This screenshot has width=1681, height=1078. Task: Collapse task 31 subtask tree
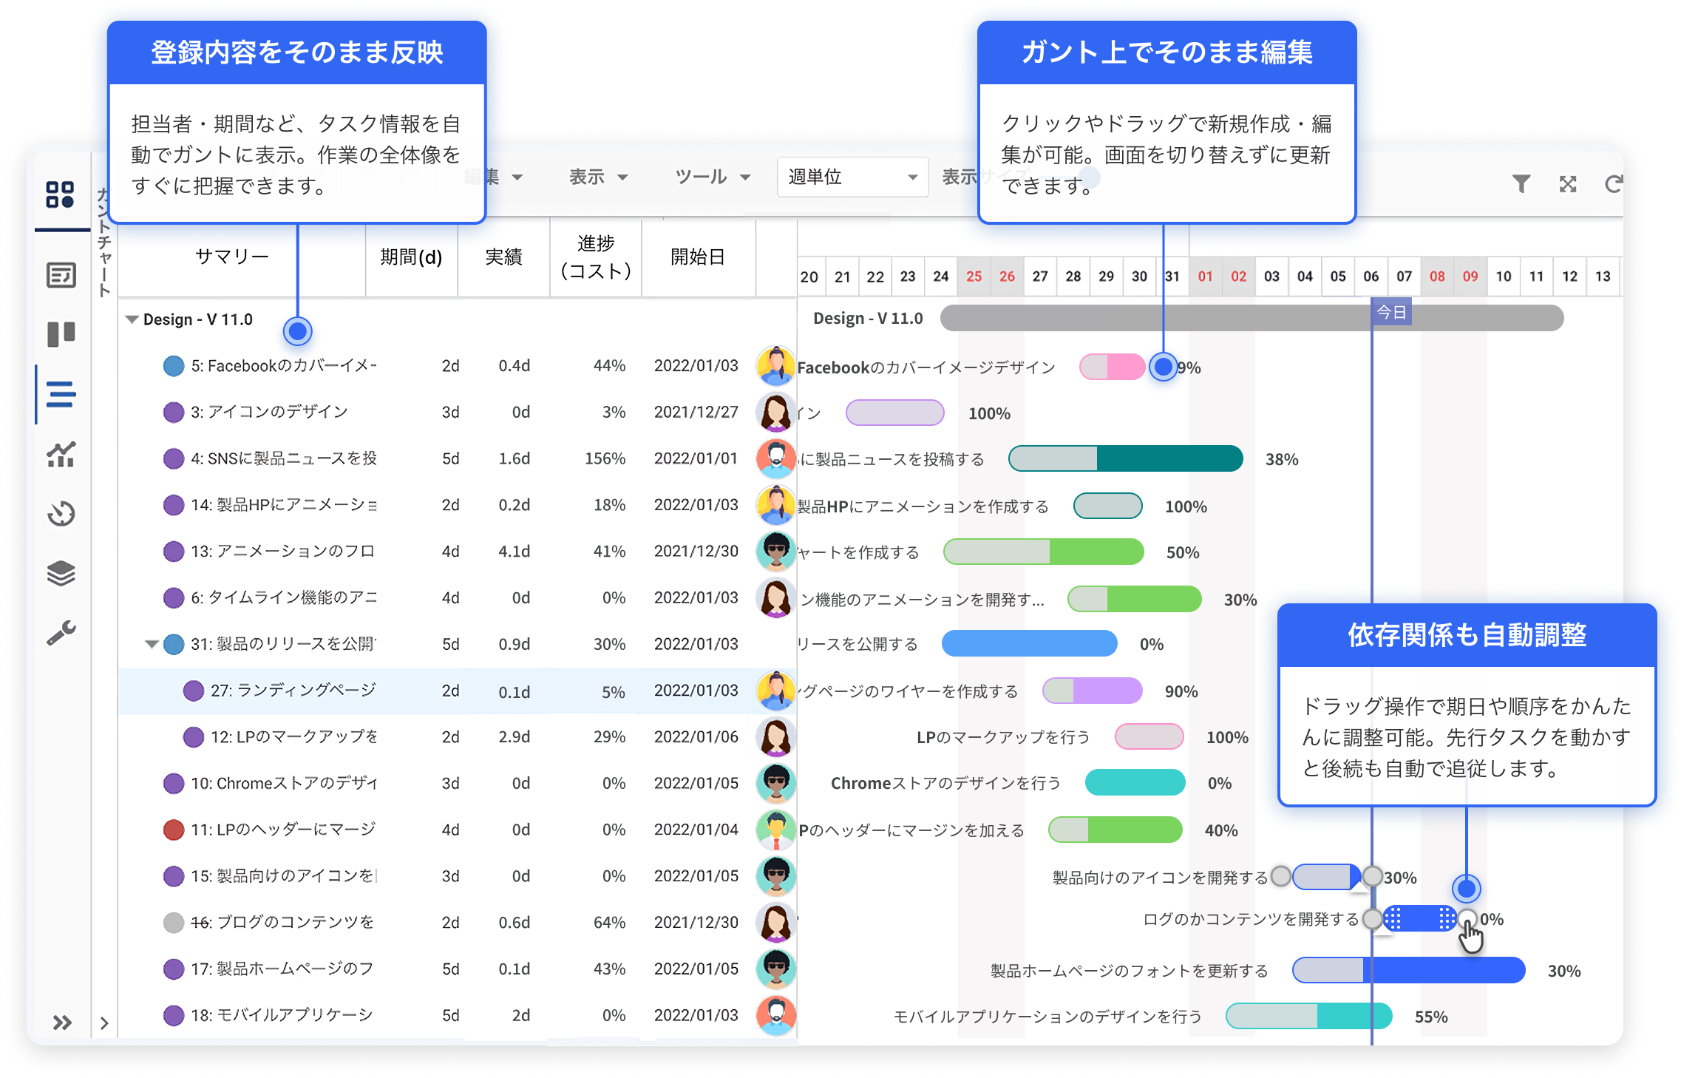[x=152, y=644]
